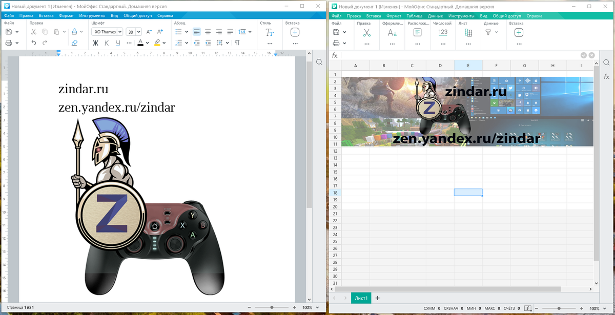Click spreadsheet Вставка plus icon
This screenshot has width=615, height=315.
(519, 32)
